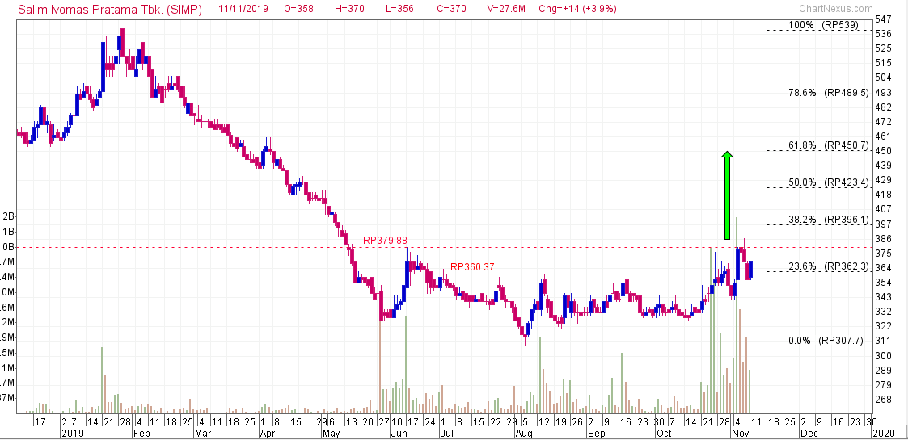
Task: Click the 2B volume axis label
Action: coord(7,217)
